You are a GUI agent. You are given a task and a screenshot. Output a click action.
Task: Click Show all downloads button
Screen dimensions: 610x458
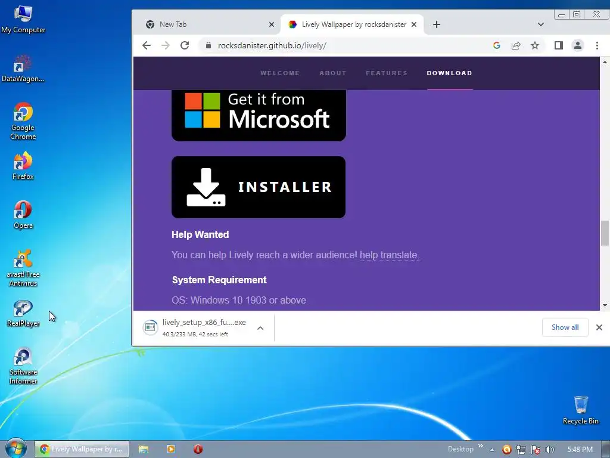[x=565, y=327]
